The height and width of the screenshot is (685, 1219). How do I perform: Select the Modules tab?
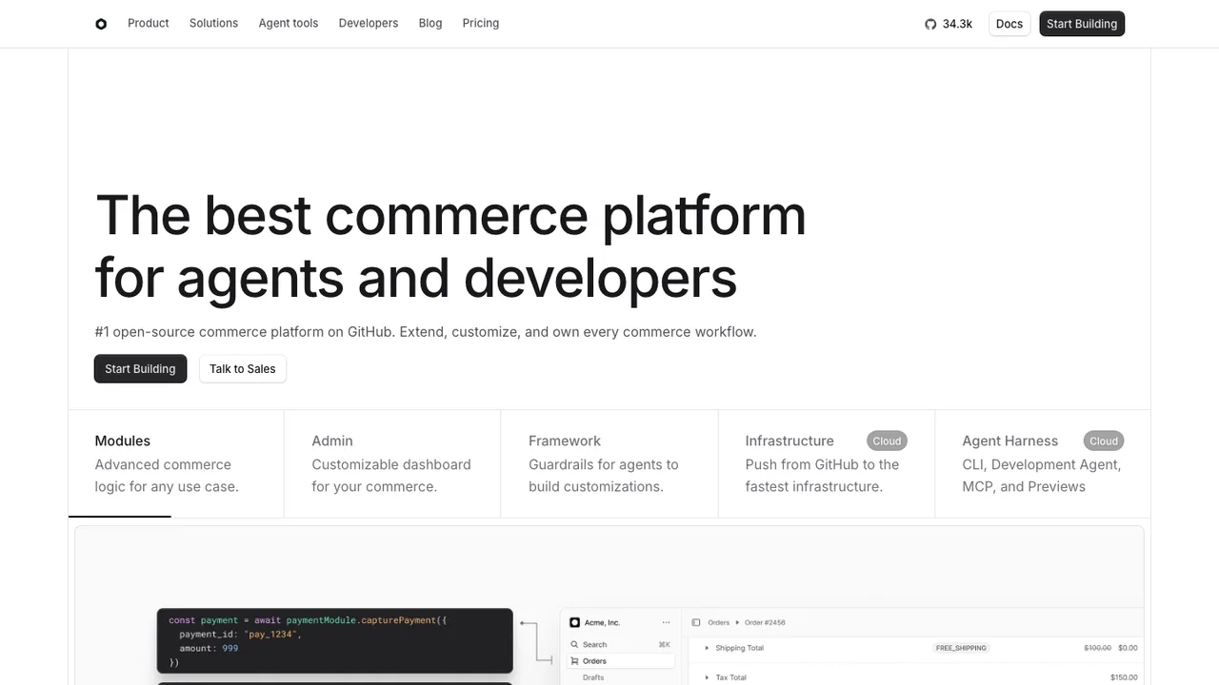pyautogui.click(x=176, y=463)
